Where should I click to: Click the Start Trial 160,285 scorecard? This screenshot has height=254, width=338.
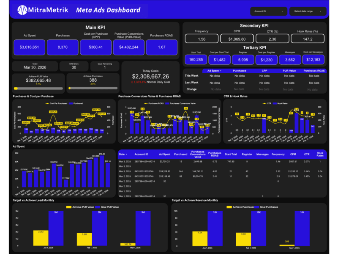(x=196, y=60)
